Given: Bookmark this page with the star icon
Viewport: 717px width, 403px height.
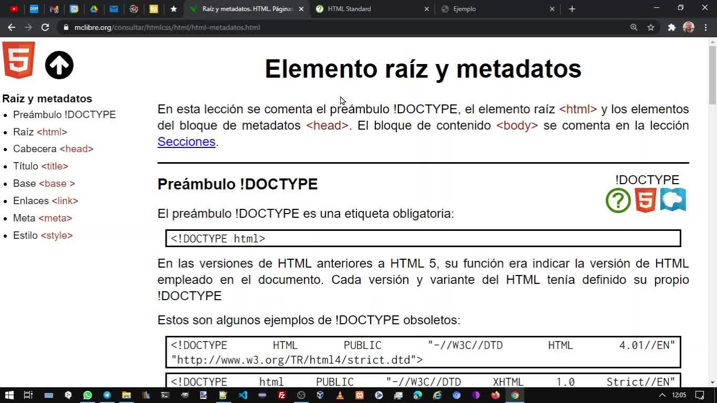Looking at the screenshot, I should 651,27.
